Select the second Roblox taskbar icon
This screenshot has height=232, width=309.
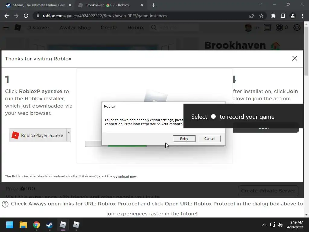tap(76, 225)
